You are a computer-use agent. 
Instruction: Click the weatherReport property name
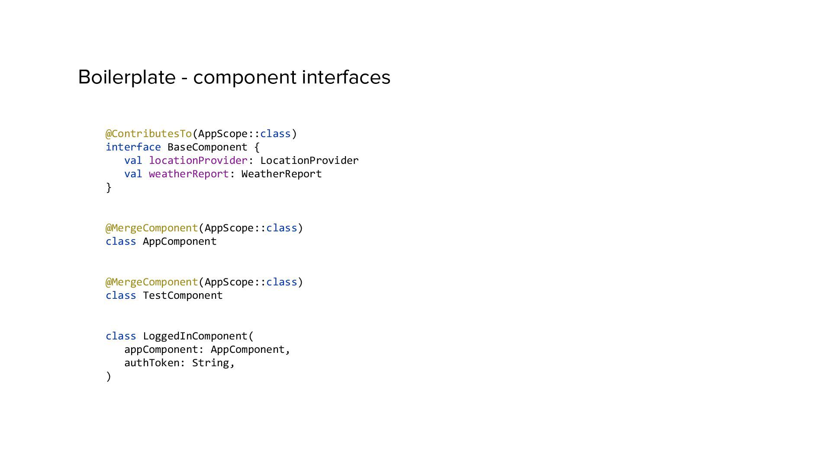(188, 174)
